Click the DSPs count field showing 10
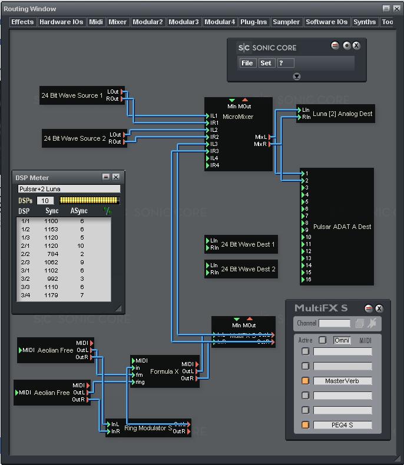Screen dimensions: 404x465 click(x=45, y=201)
